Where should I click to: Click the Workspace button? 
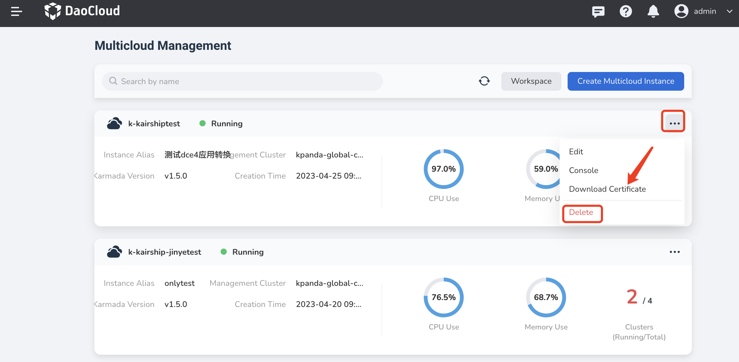point(531,81)
